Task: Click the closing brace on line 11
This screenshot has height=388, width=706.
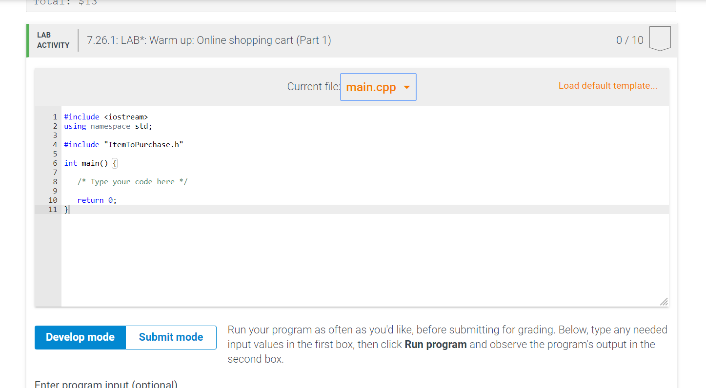Action: pyautogui.click(x=65, y=209)
